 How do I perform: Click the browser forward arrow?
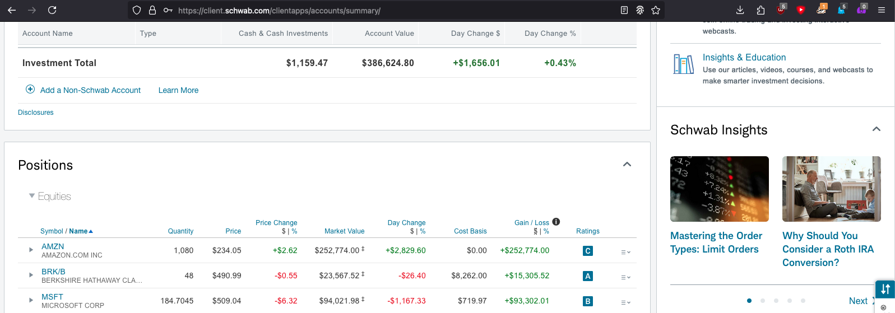pos(32,10)
